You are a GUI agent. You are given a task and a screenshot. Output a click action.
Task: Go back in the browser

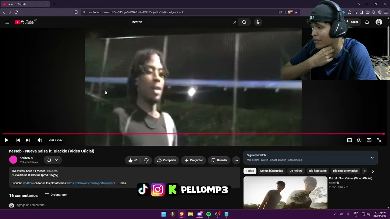[x=4, y=12]
